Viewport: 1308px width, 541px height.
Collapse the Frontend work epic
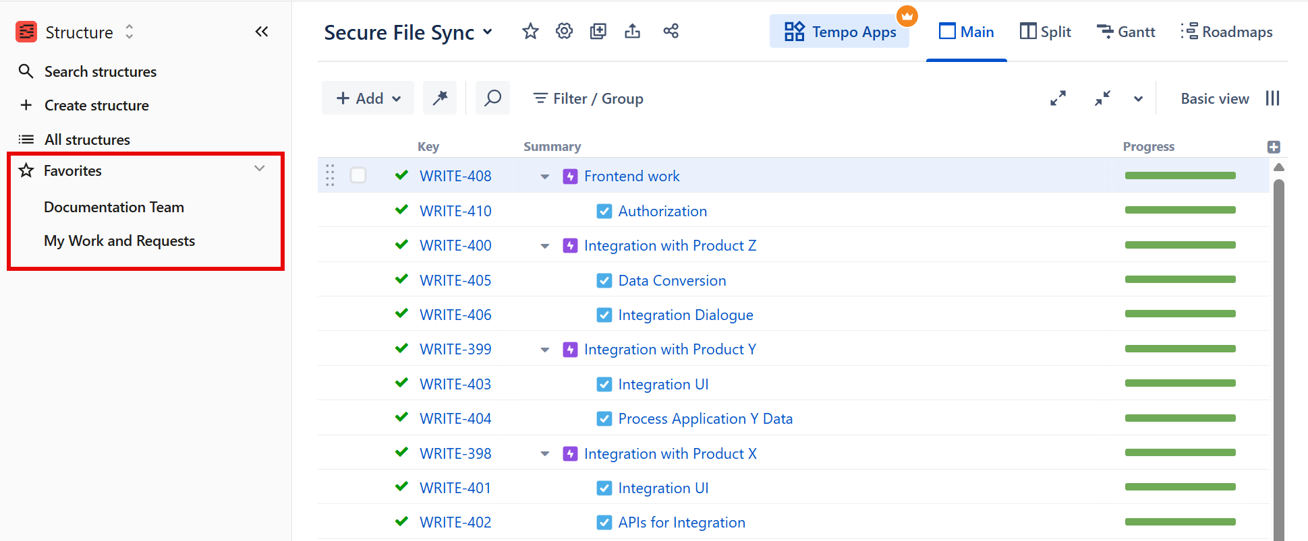[544, 177]
